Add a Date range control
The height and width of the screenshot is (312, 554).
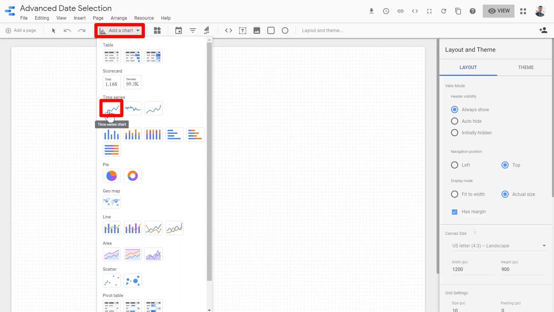pos(178,30)
